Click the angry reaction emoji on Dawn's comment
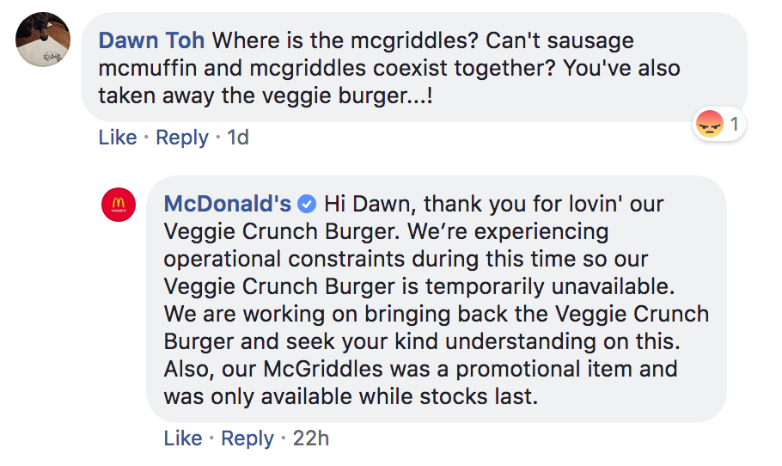Screen dimensions: 782x466 tap(709, 124)
